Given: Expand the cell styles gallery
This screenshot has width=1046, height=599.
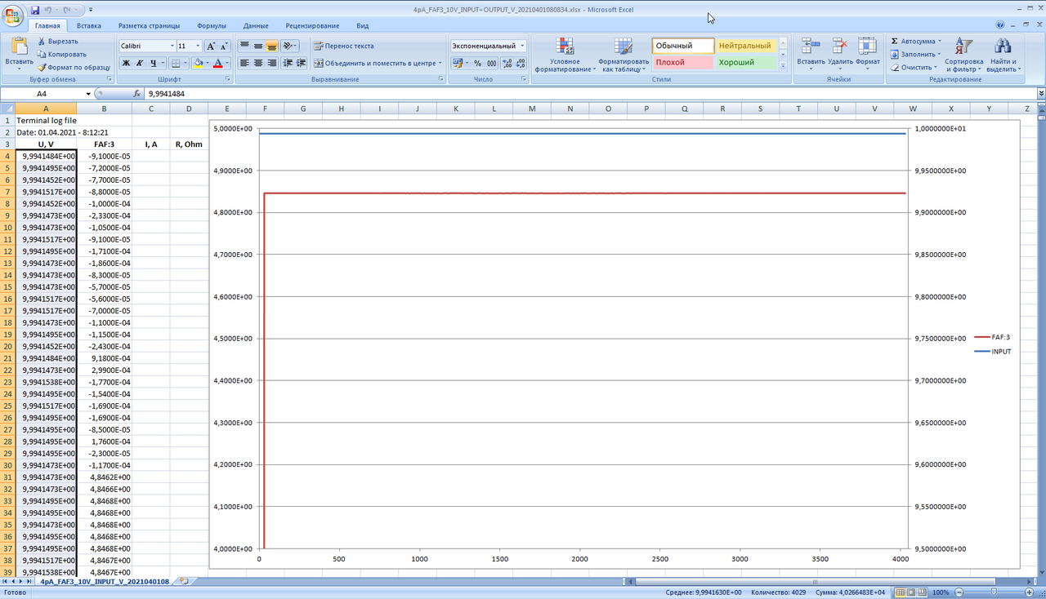Looking at the screenshot, I should tap(783, 66).
